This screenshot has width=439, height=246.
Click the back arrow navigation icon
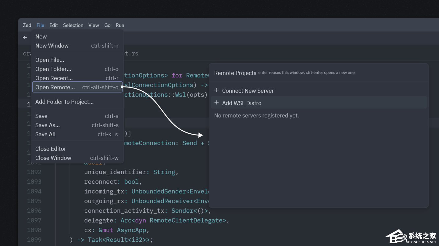pos(25,38)
